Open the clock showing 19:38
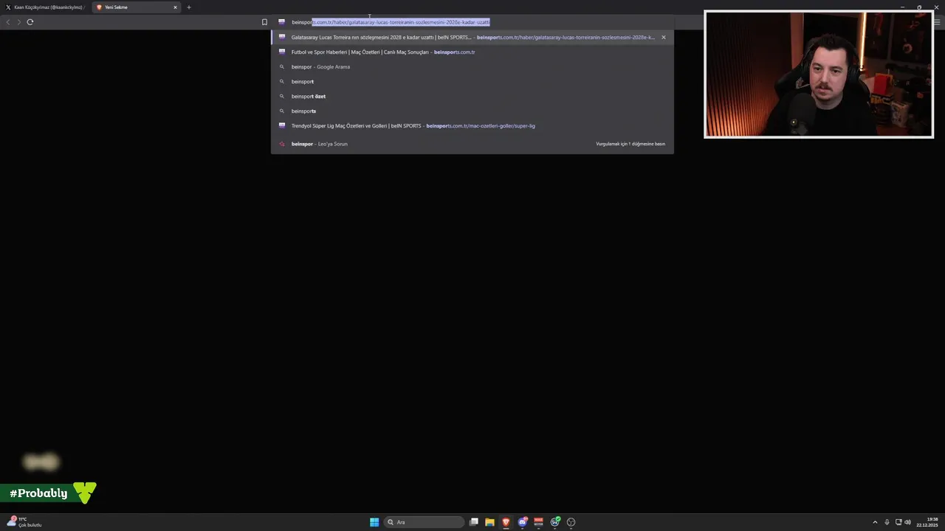The width and height of the screenshot is (945, 531). [928, 522]
